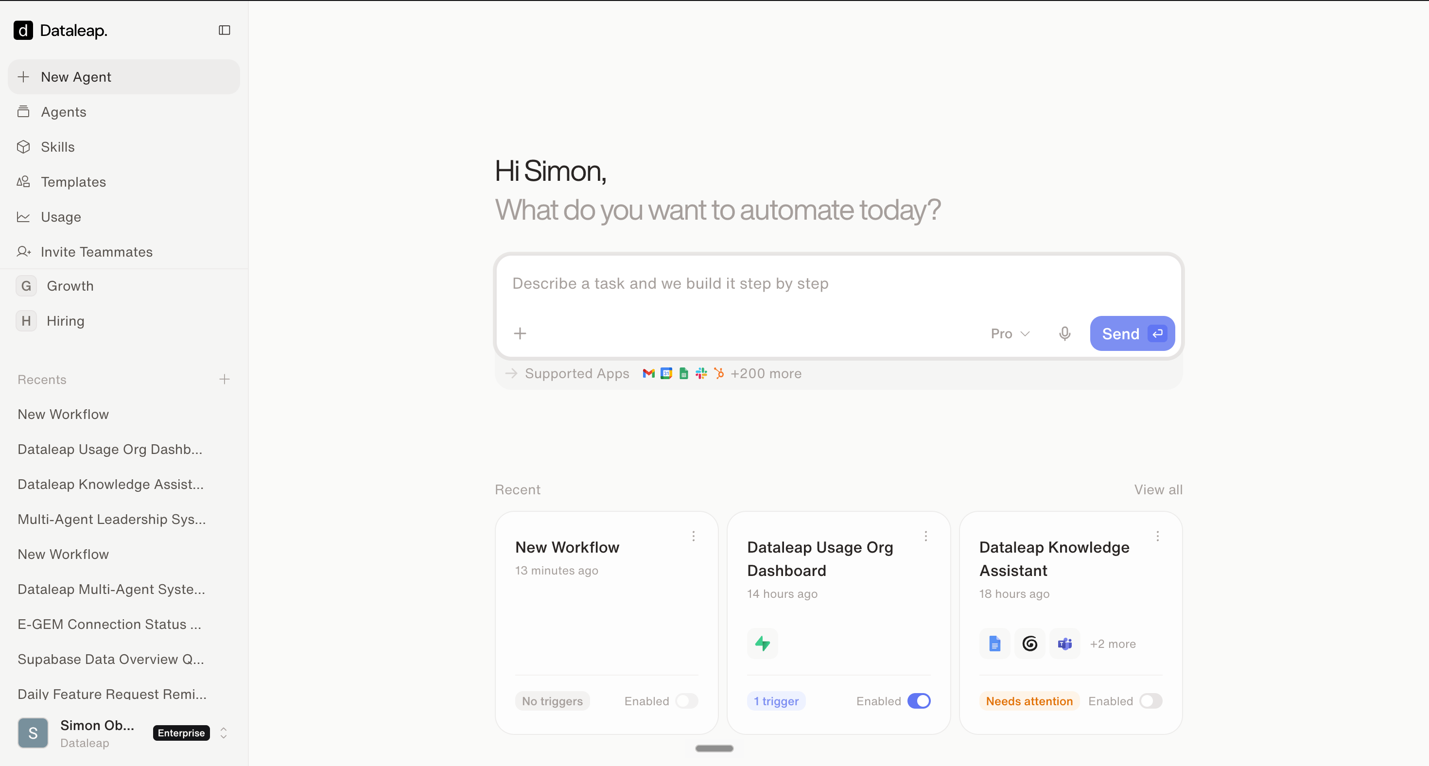Add a new recent with plus icon
Screen dimensions: 1429x766
click(x=224, y=379)
